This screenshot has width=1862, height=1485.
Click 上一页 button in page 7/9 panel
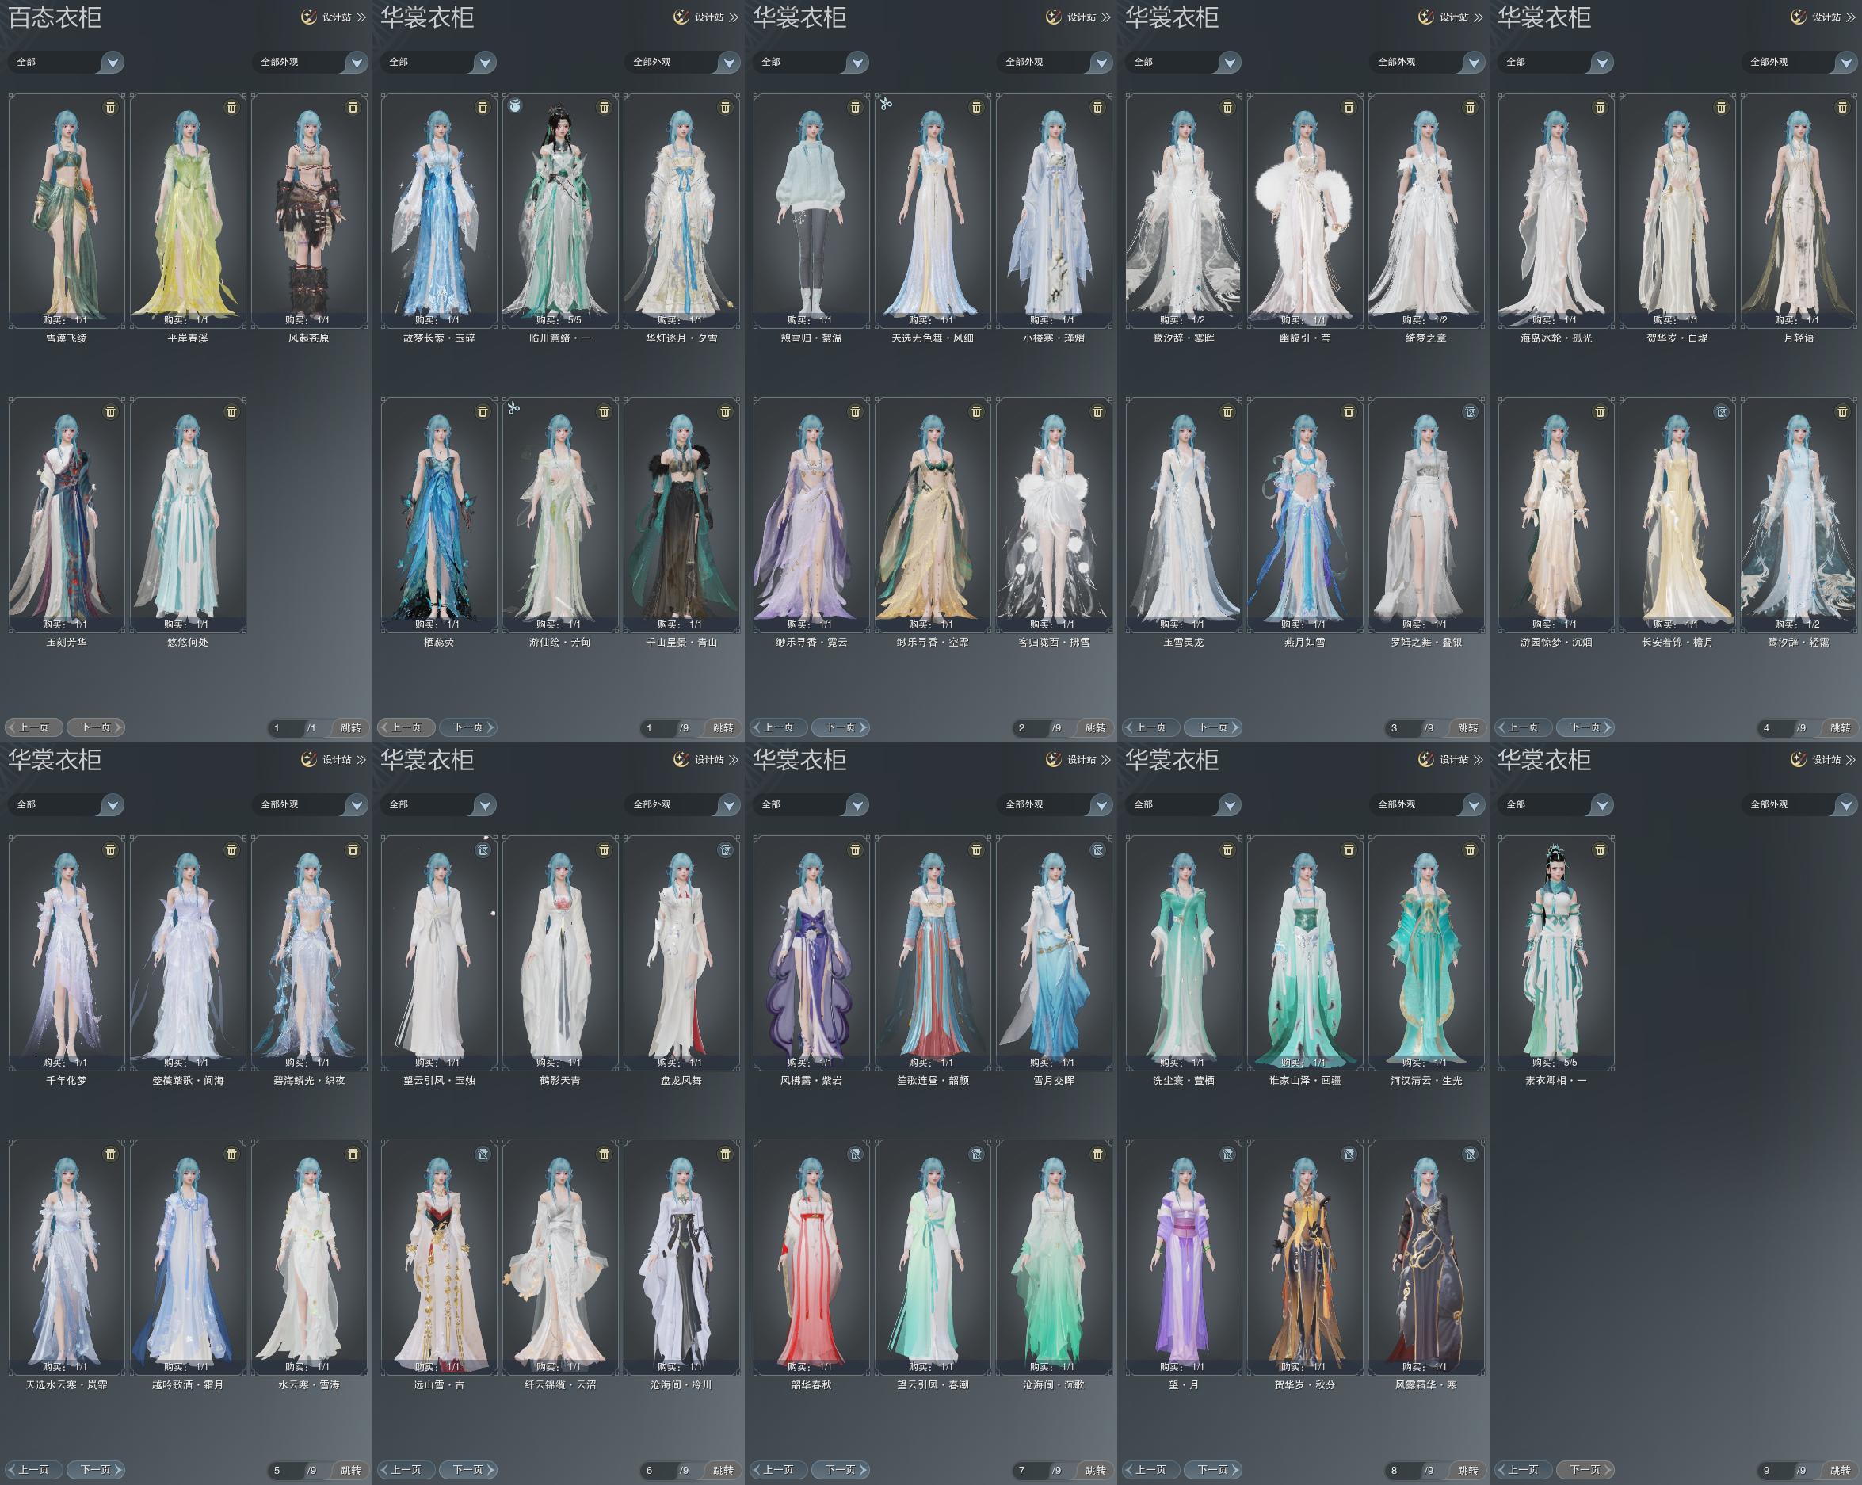[779, 1469]
